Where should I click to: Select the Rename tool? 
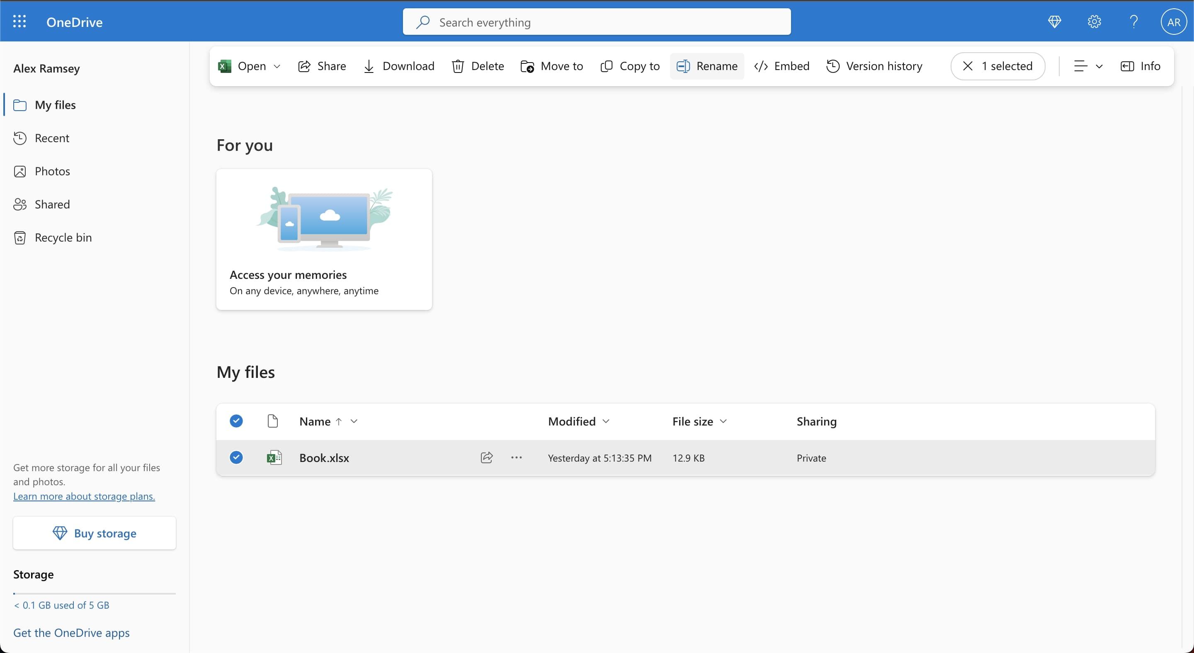pos(706,66)
